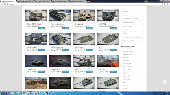170x95 pixels.
Task: Open the Type-59 tank image
Action: point(108,83)
